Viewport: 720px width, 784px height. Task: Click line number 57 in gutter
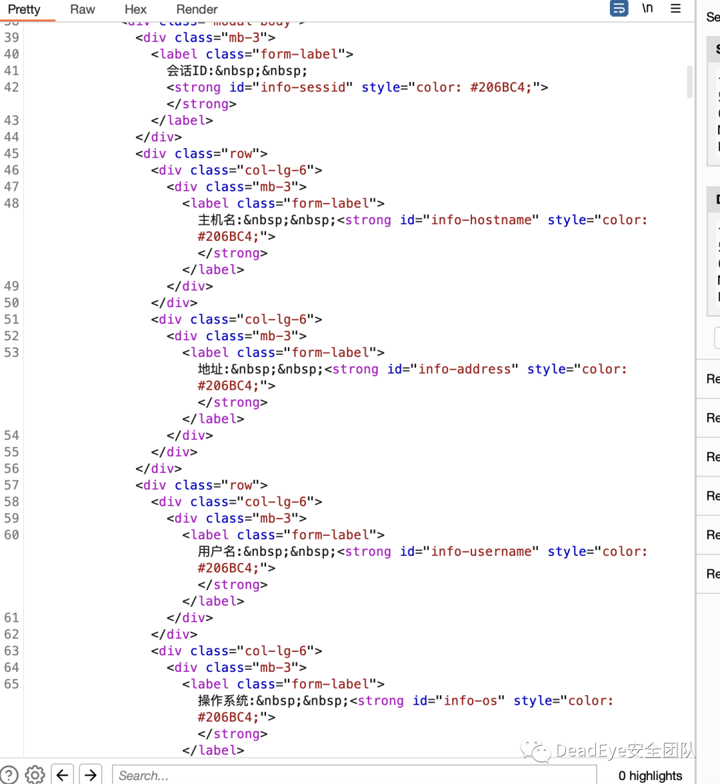[11, 485]
